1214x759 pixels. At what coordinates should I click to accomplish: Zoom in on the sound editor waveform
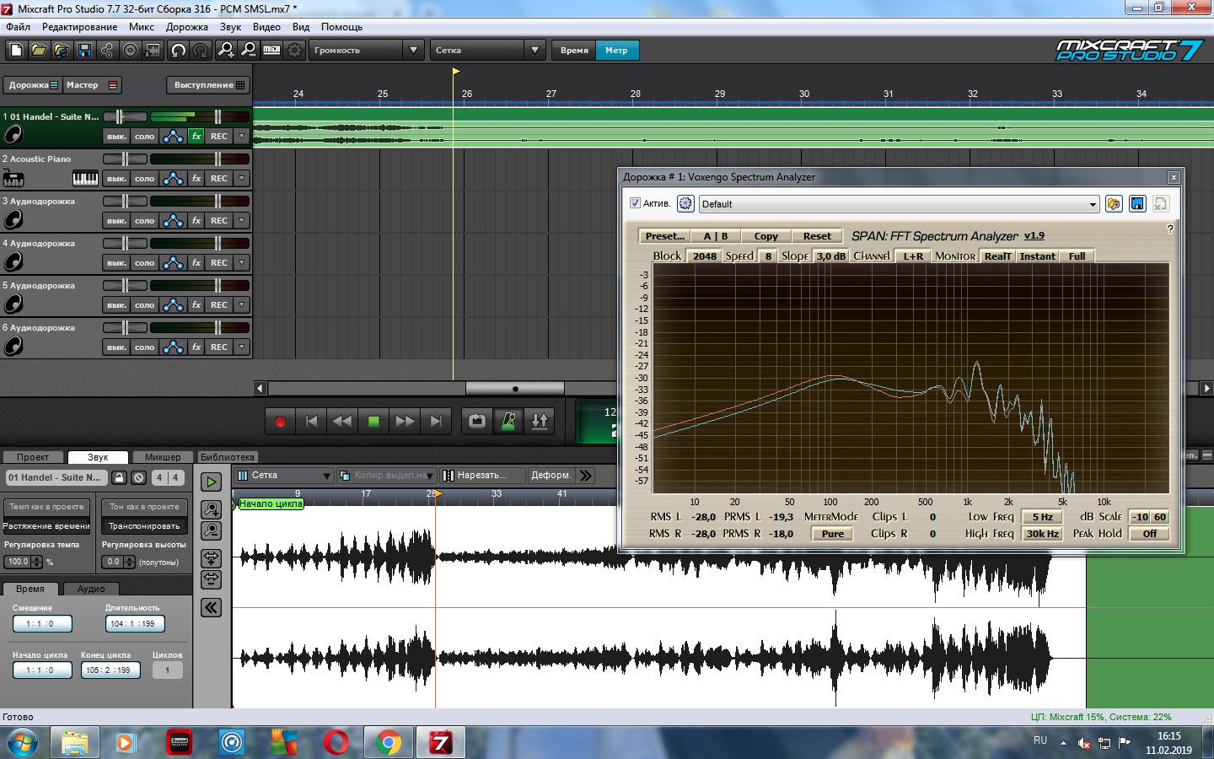[x=211, y=509]
